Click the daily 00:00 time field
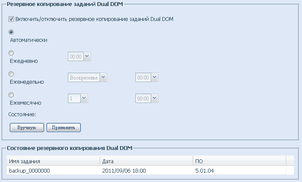The height and width of the screenshot is (182, 302). pos(76,56)
